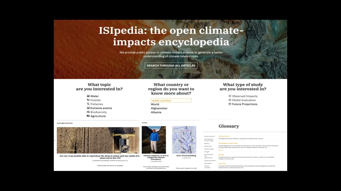Jump to Annual maximum in glossary index
341x191 pixels.
click(209, 136)
